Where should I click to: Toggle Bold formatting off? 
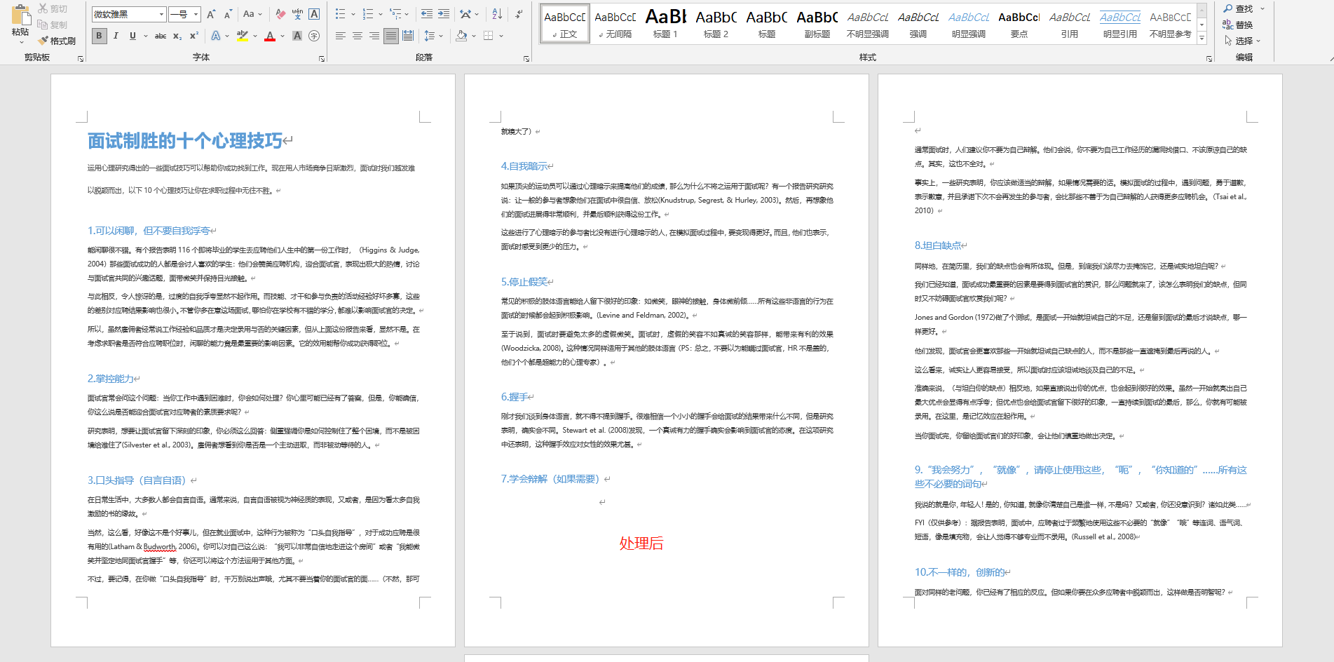coord(99,36)
